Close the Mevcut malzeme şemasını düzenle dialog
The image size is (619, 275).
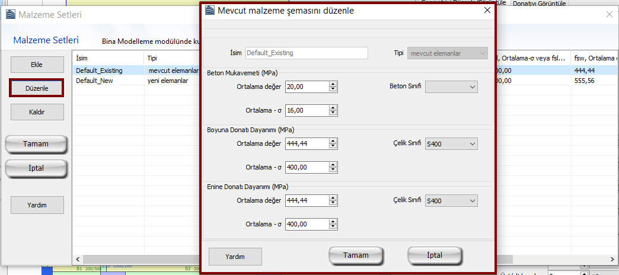[487, 10]
